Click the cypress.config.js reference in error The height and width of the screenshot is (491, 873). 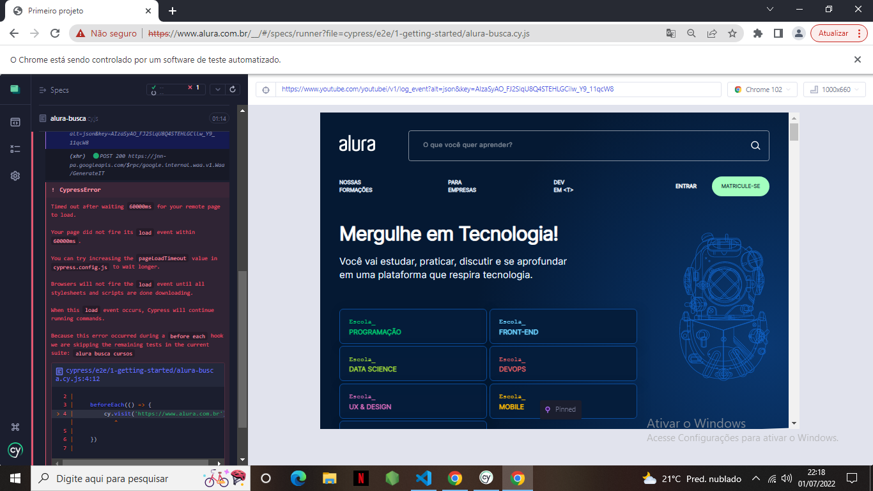(x=81, y=267)
